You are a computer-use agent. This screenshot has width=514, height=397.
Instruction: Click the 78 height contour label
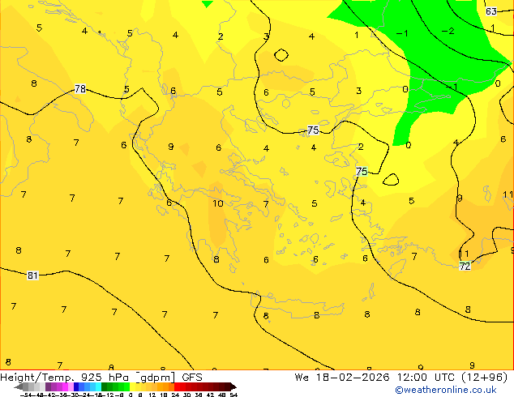[x=80, y=89]
